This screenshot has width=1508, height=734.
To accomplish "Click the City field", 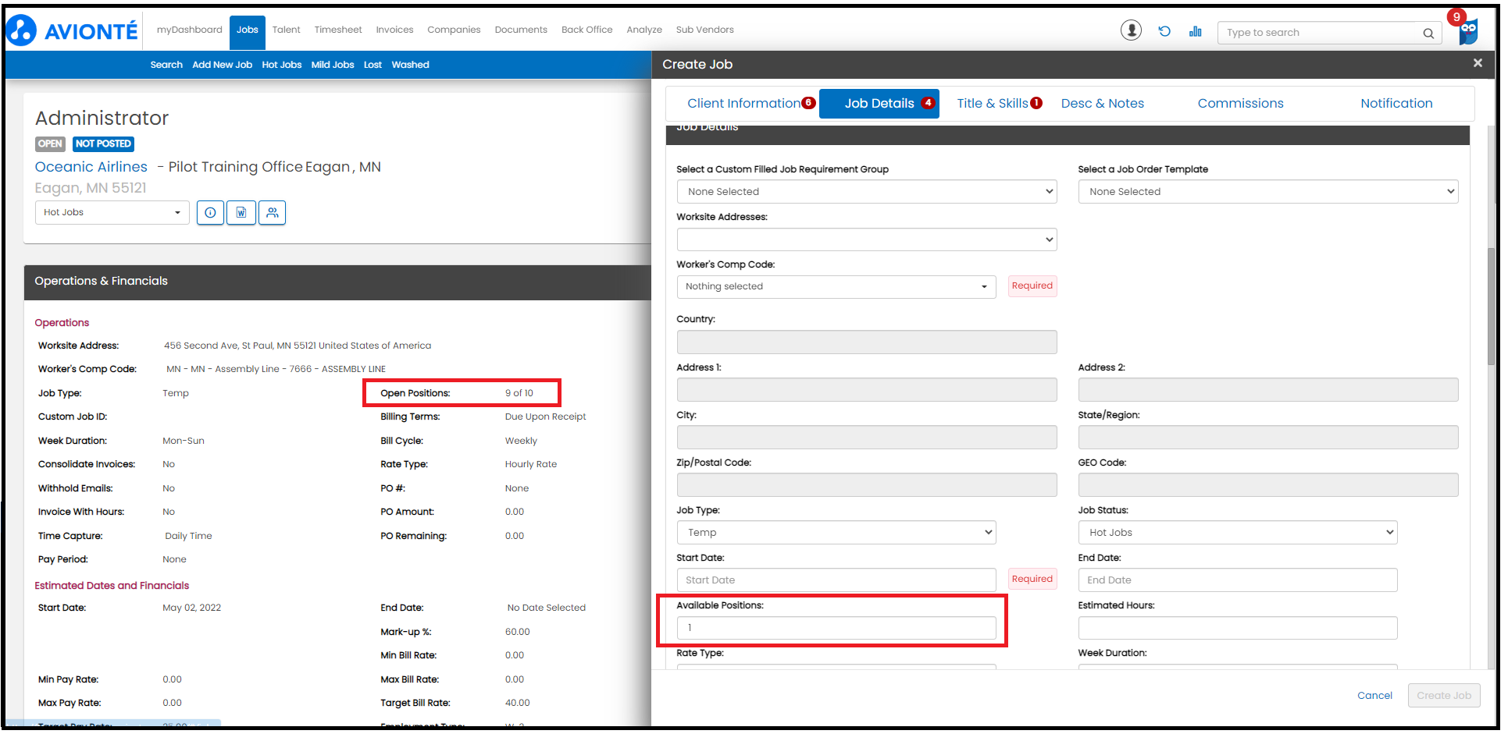I will (867, 438).
